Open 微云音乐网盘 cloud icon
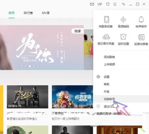 click(106, 37)
